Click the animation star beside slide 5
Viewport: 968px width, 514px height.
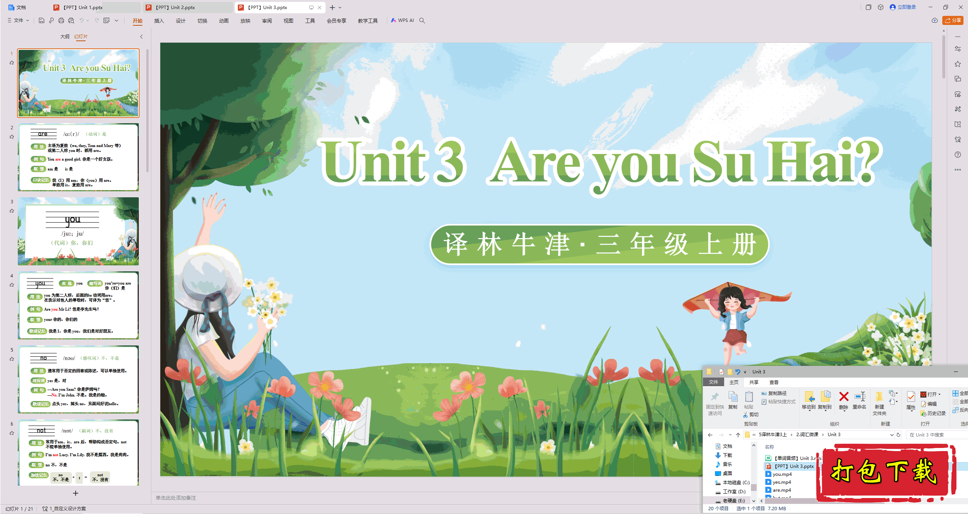(x=12, y=359)
